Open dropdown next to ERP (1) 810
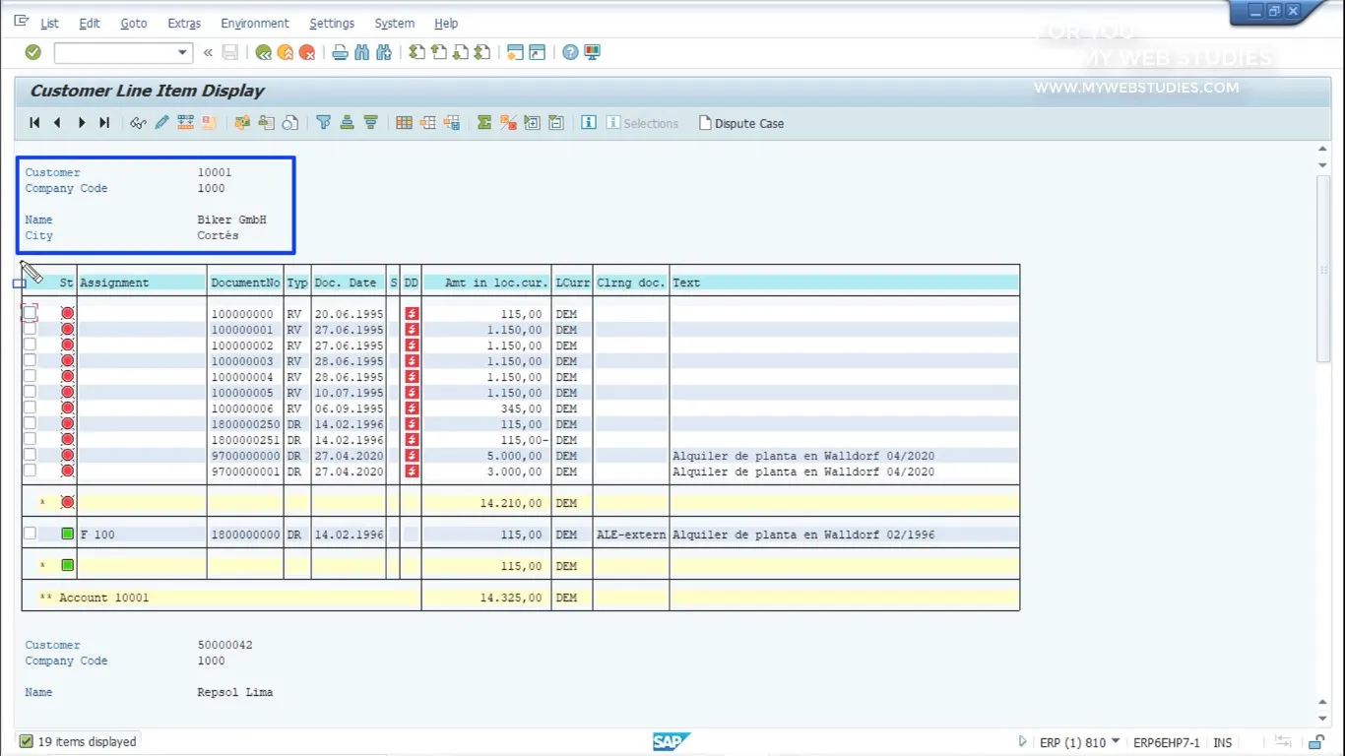This screenshot has height=756, width=1345. [x=1117, y=742]
